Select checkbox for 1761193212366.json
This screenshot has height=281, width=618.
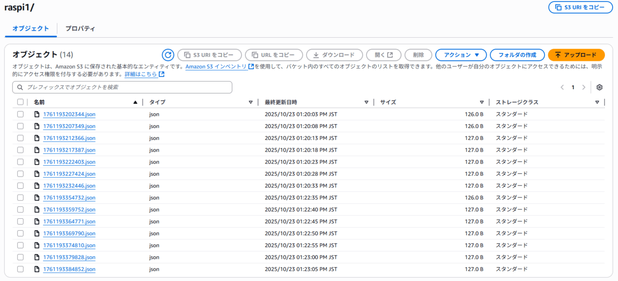point(20,138)
